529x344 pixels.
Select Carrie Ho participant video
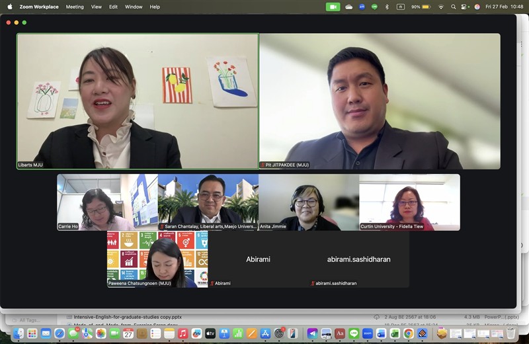point(107,202)
